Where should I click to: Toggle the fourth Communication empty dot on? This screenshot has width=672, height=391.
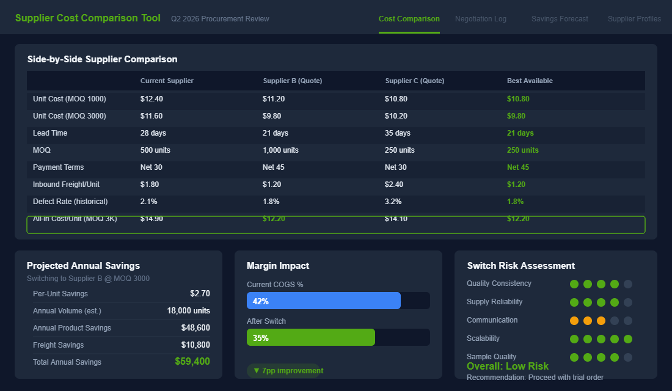pyautogui.click(x=615, y=320)
